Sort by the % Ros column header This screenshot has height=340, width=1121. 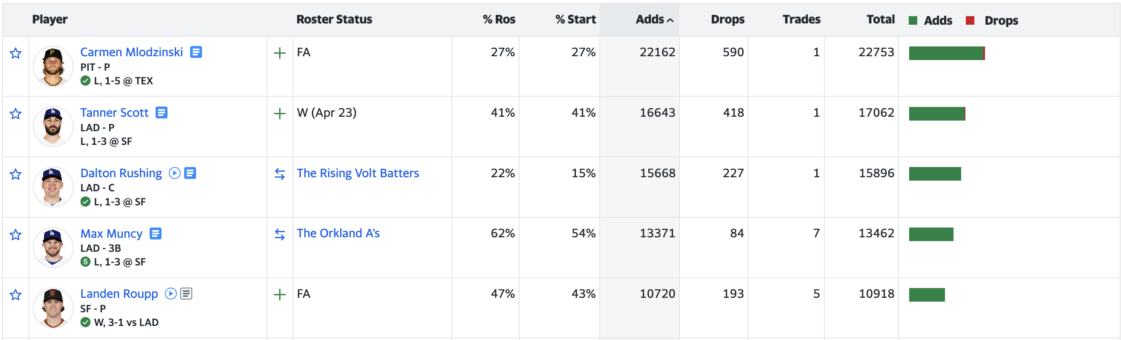click(x=499, y=20)
